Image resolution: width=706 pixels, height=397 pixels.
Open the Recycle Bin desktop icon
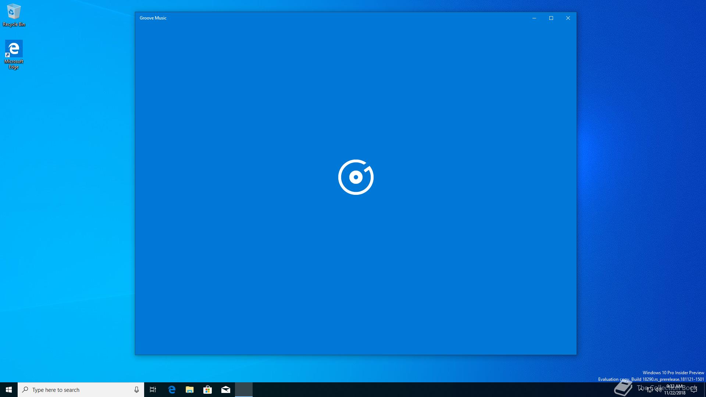(x=14, y=15)
